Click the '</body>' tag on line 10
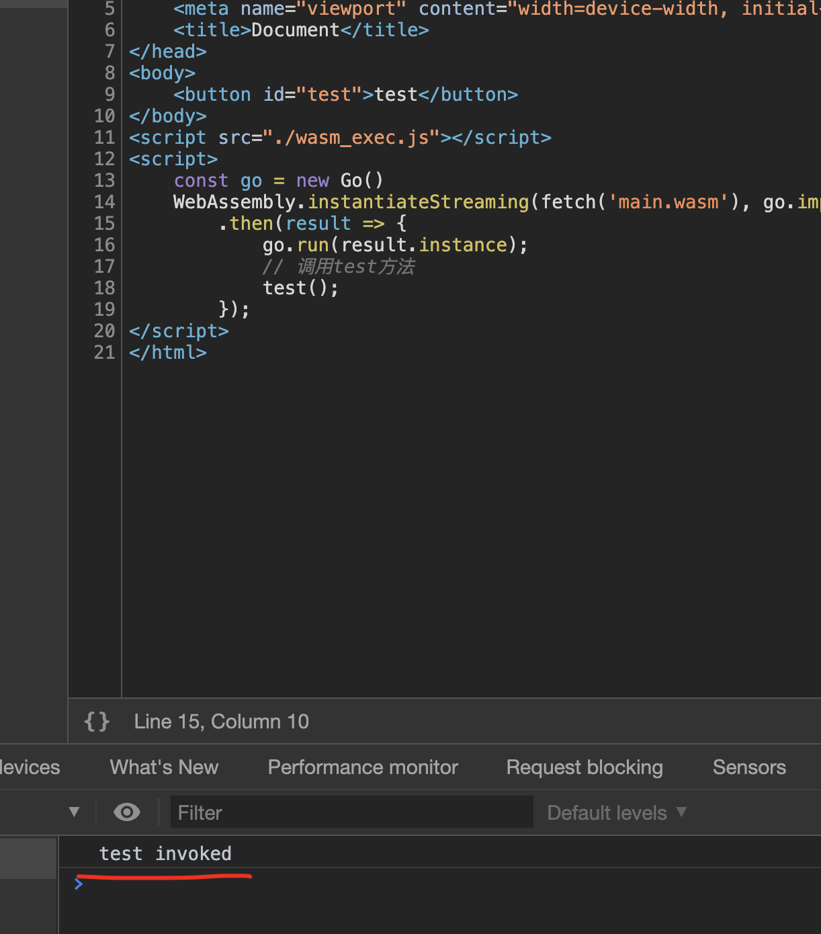This screenshot has height=934, width=821. [167, 116]
